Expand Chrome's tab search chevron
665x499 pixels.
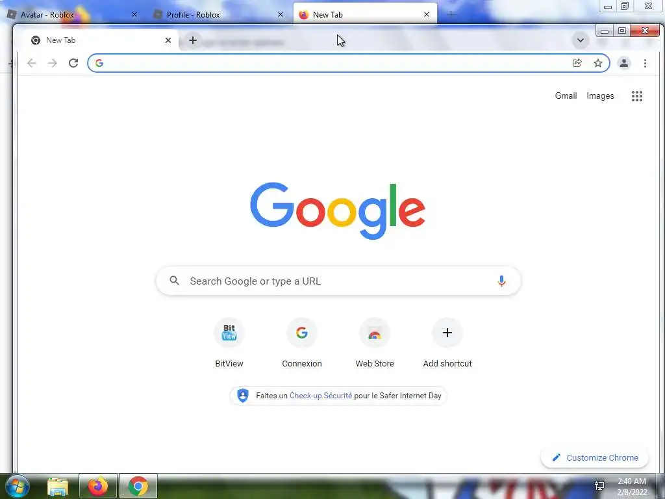580,41
